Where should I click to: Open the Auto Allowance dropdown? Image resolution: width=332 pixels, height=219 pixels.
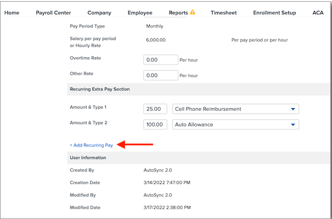click(236, 125)
